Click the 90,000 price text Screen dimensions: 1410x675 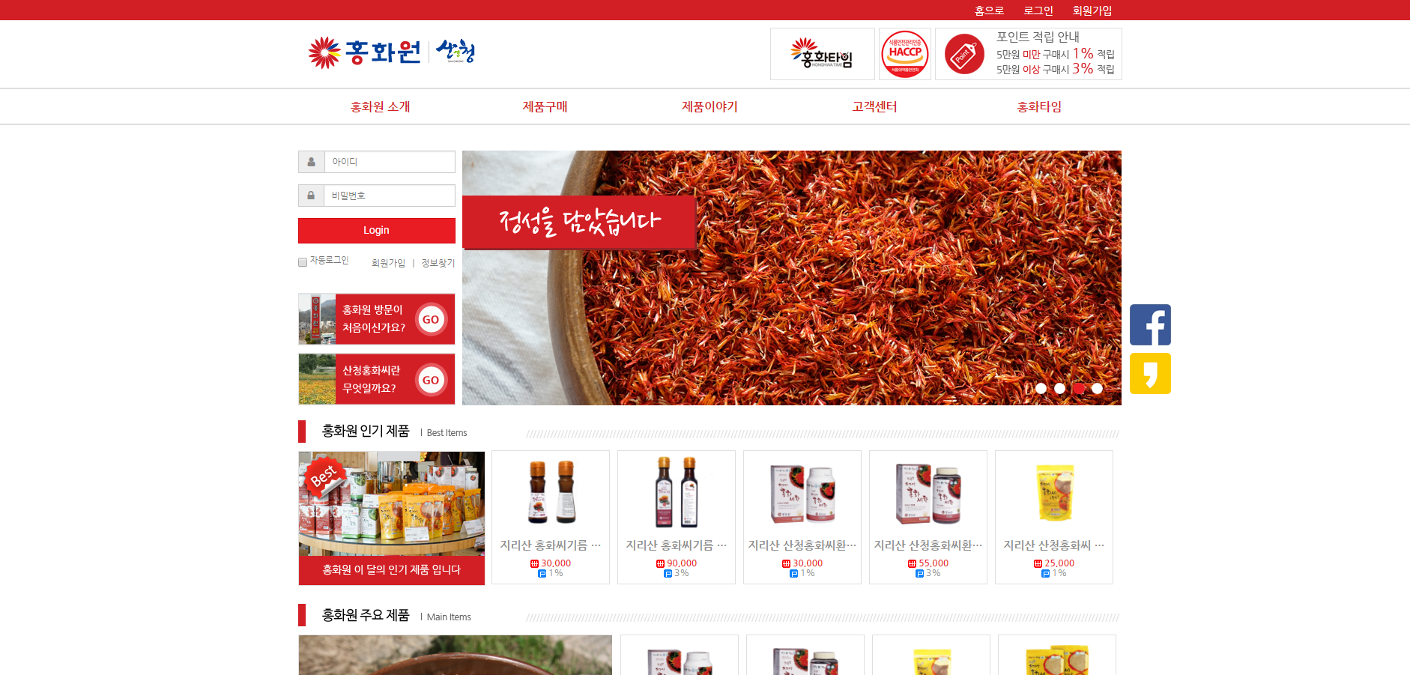click(x=682, y=563)
